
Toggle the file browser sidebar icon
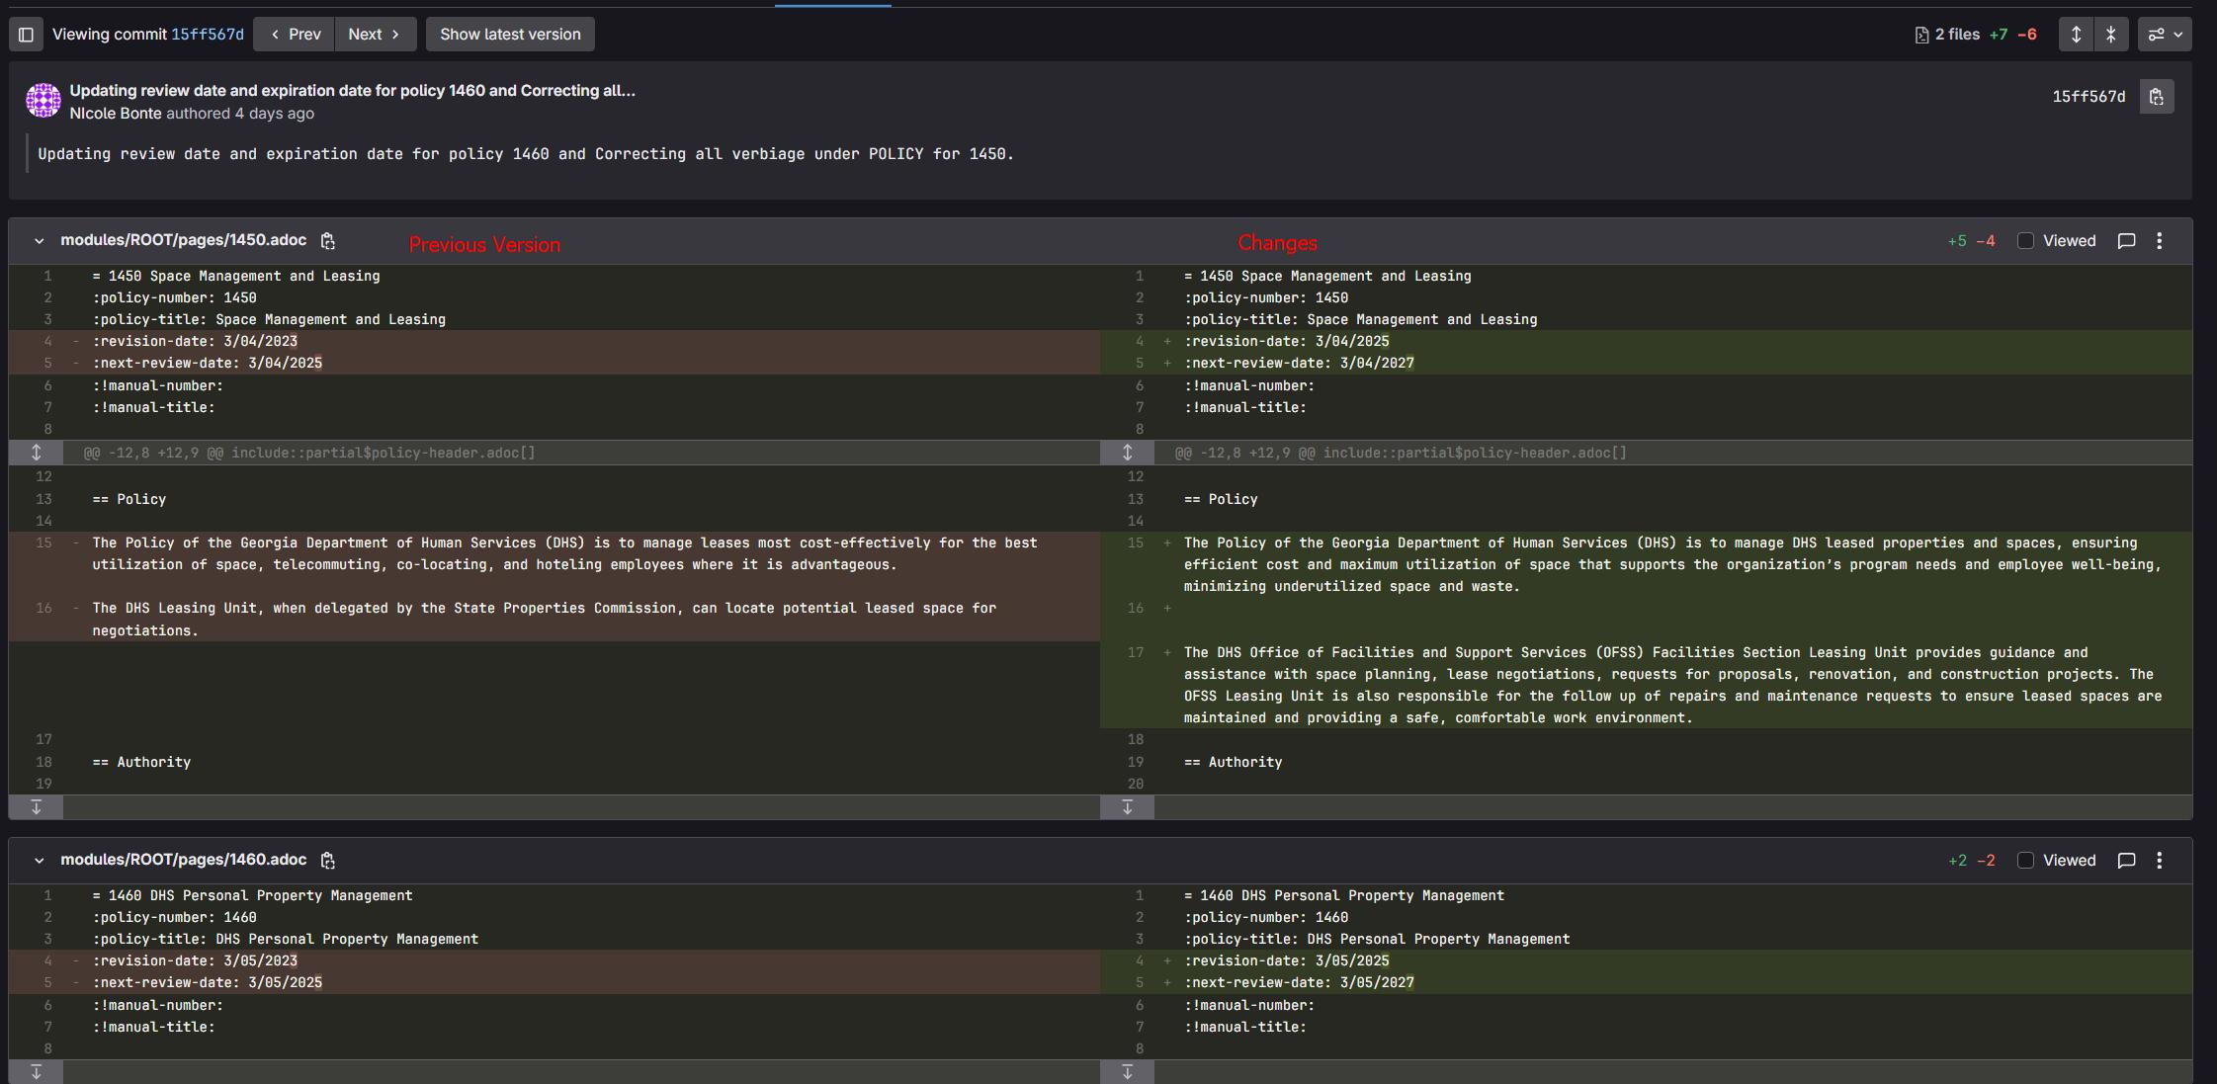tap(27, 35)
